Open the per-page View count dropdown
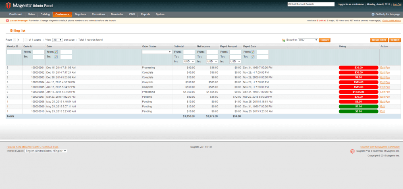Image resolution: width=403 pixels, height=189 pixels. click(58, 40)
